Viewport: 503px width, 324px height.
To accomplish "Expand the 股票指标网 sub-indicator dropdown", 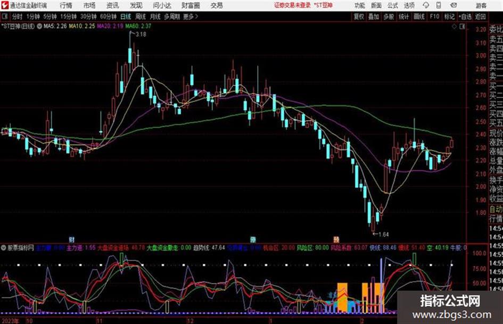I will tap(4, 248).
